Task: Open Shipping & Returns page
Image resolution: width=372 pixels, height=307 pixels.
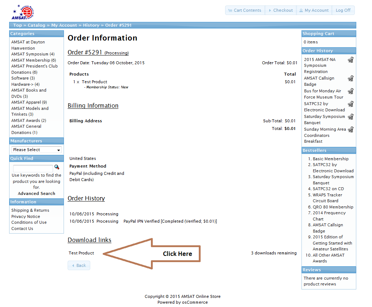Action: click(x=30, y=210)
